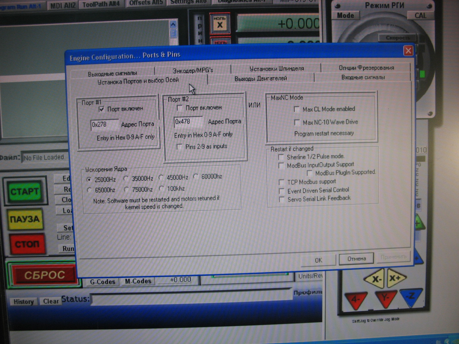The width and height of the screenshot is (459, 344).
Task: Click the Port #2 address field 0x478
Action: point(188,122)
